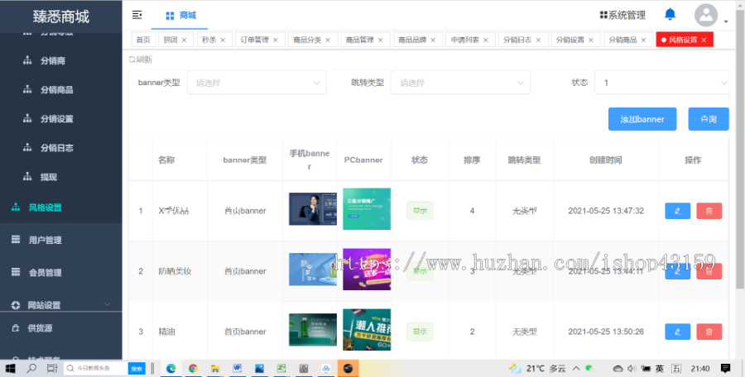Viewport: 745px width, 377px height.
Task: Open the weather widget showing 21°C
Action: click(x=537, y=369)
